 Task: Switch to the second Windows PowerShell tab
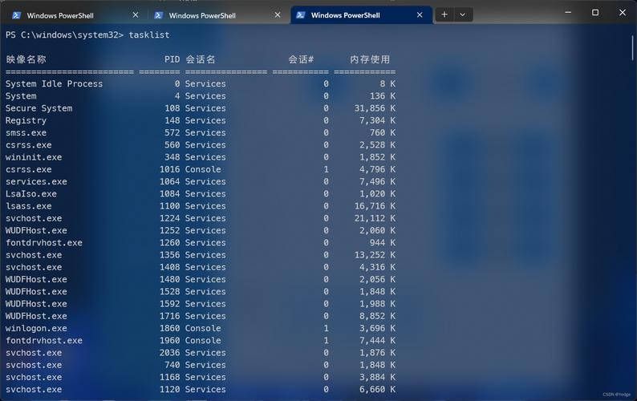point(217,15)
